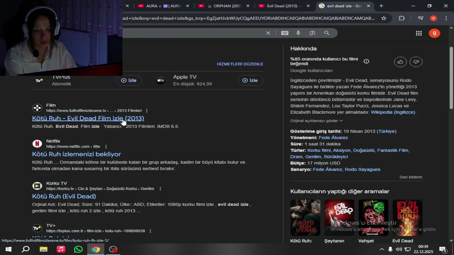This screenshot has width=454, height=255.
Task: Submit search with the magnifier icon
Action: pos(327,33)
